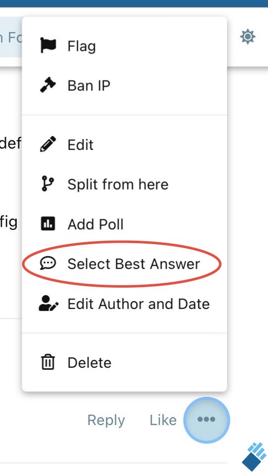The width and height of the screenshot is (268, 473).
Task: Choose the Edit menu option
Action: 124,144
